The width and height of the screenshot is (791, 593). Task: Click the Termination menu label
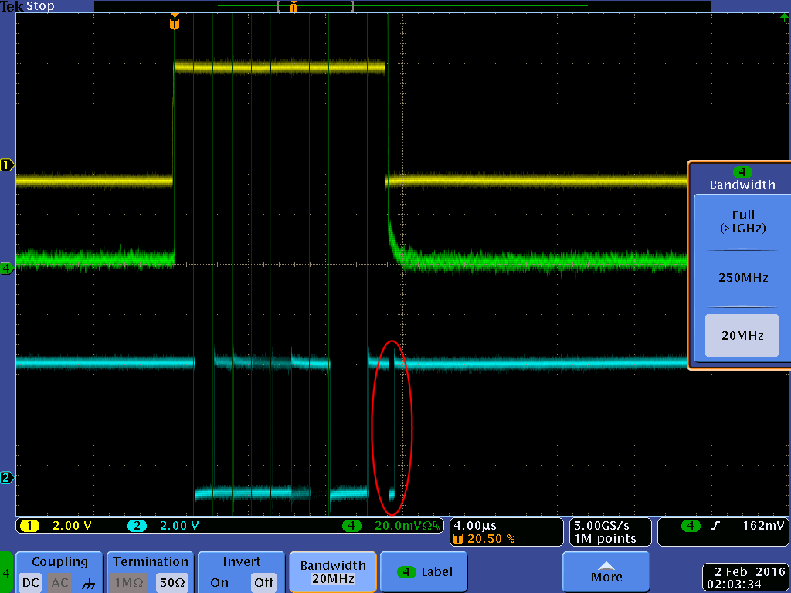[151, 562]
